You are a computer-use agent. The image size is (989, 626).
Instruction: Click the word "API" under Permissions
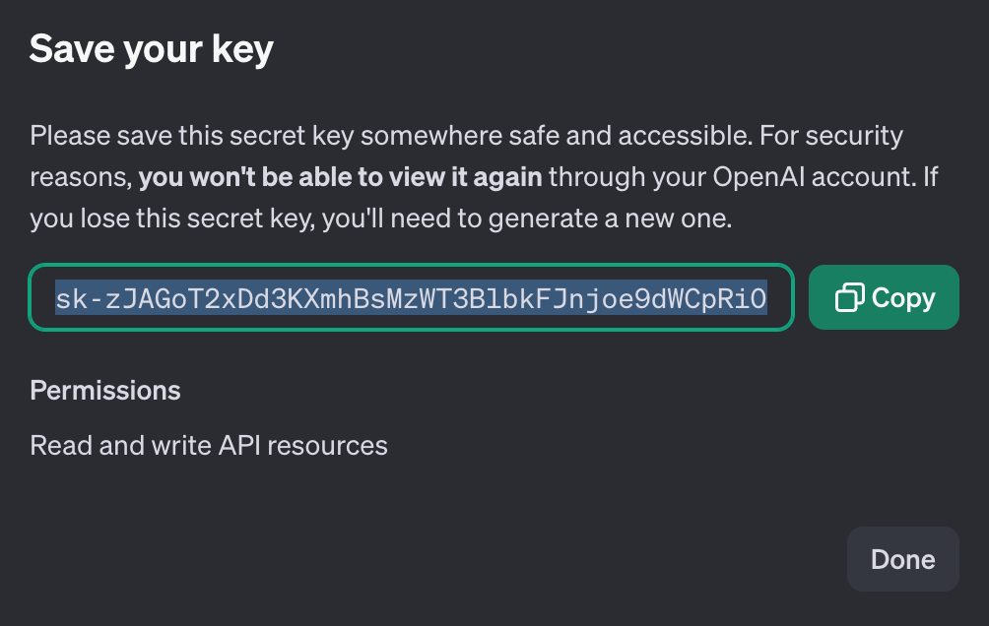click(x=239, y=446)
